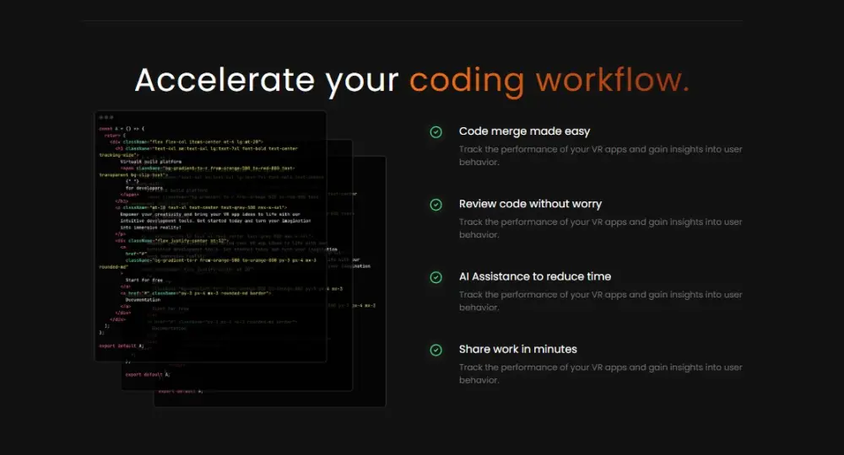Click 'export default A;' in front code window
844x455 pixels.
(x=121, y=346)
